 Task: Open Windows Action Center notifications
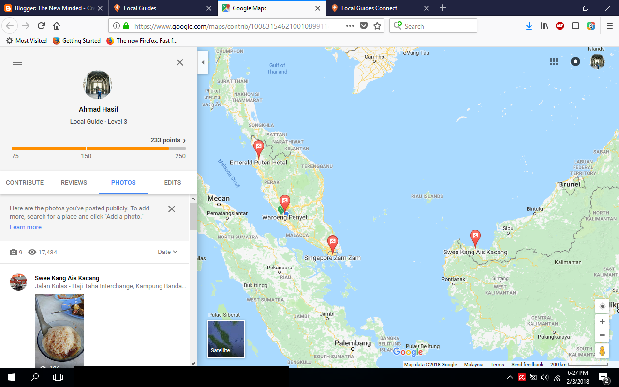604,377
